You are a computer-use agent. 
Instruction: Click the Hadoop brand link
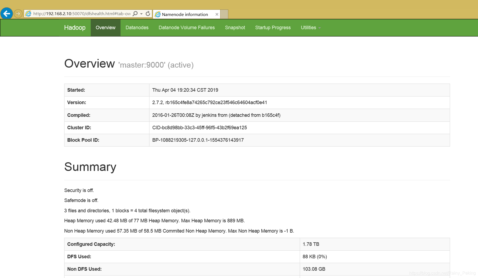pyautogui.click(x=75, y=28)
